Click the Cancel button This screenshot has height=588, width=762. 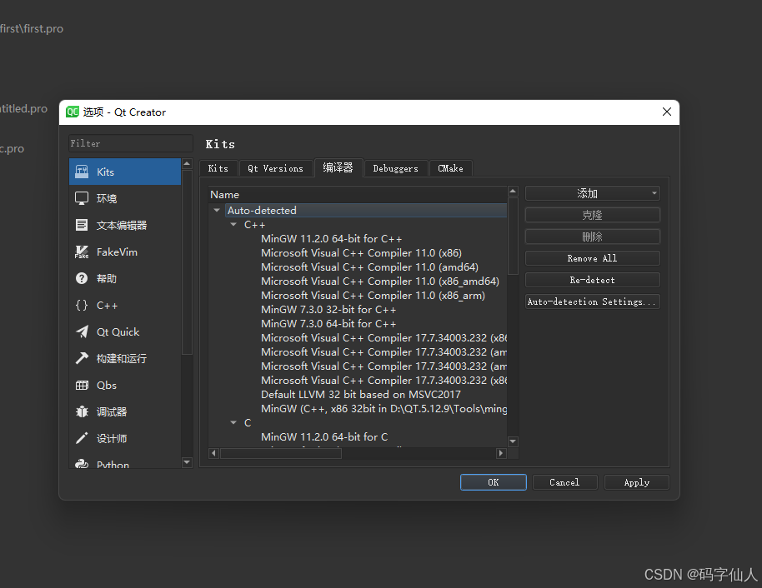pyautogui.click(x=564, y=482)
